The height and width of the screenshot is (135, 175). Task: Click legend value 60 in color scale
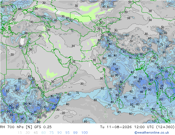(44, 133)
